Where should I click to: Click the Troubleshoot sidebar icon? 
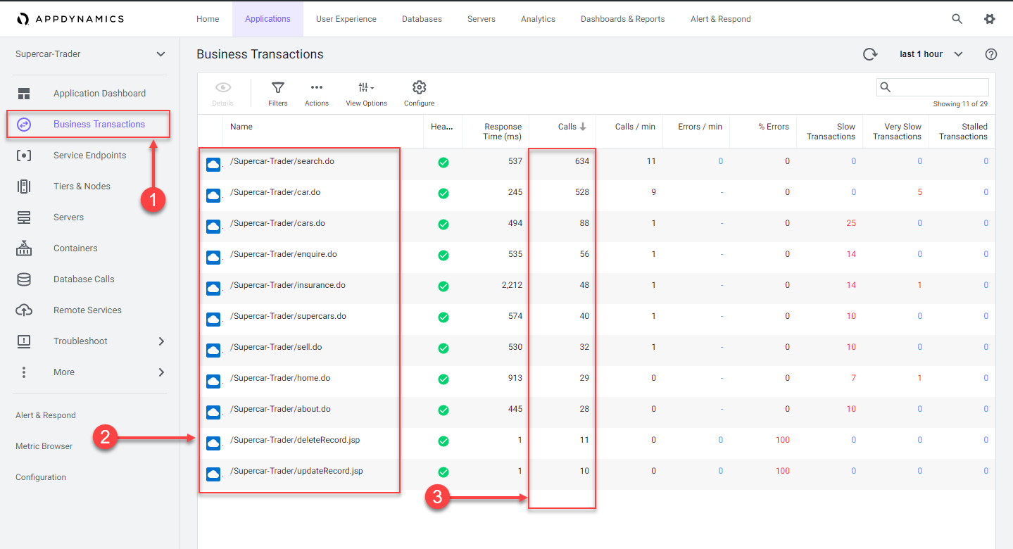[24, 341]
